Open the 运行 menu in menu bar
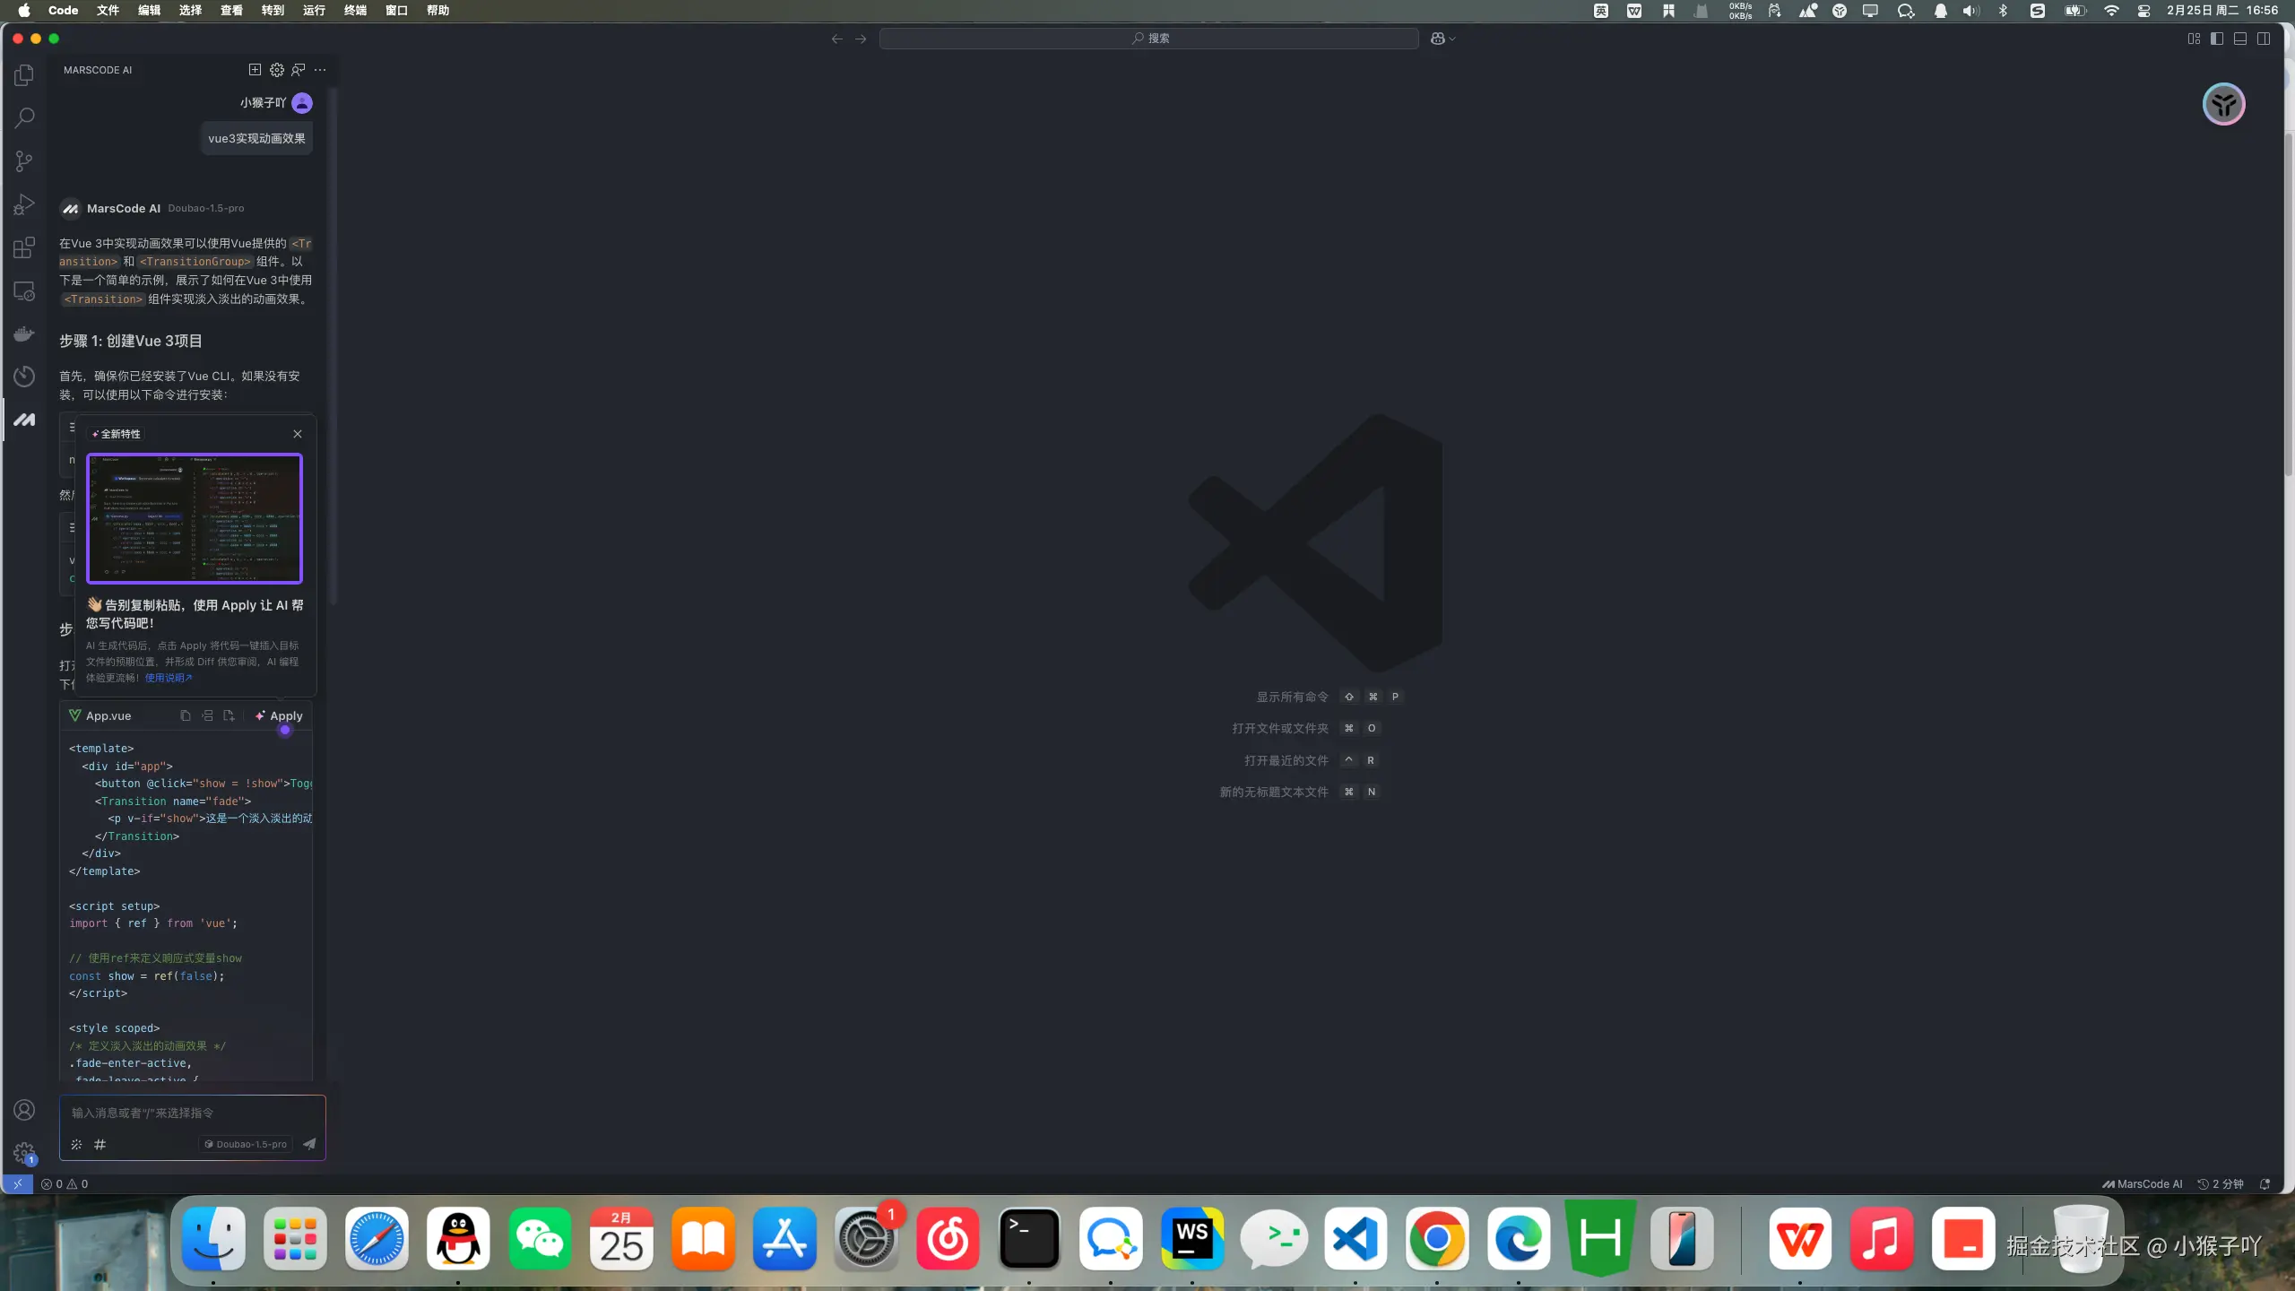This screenshot has height=1291, width=2295. (314, 11)
